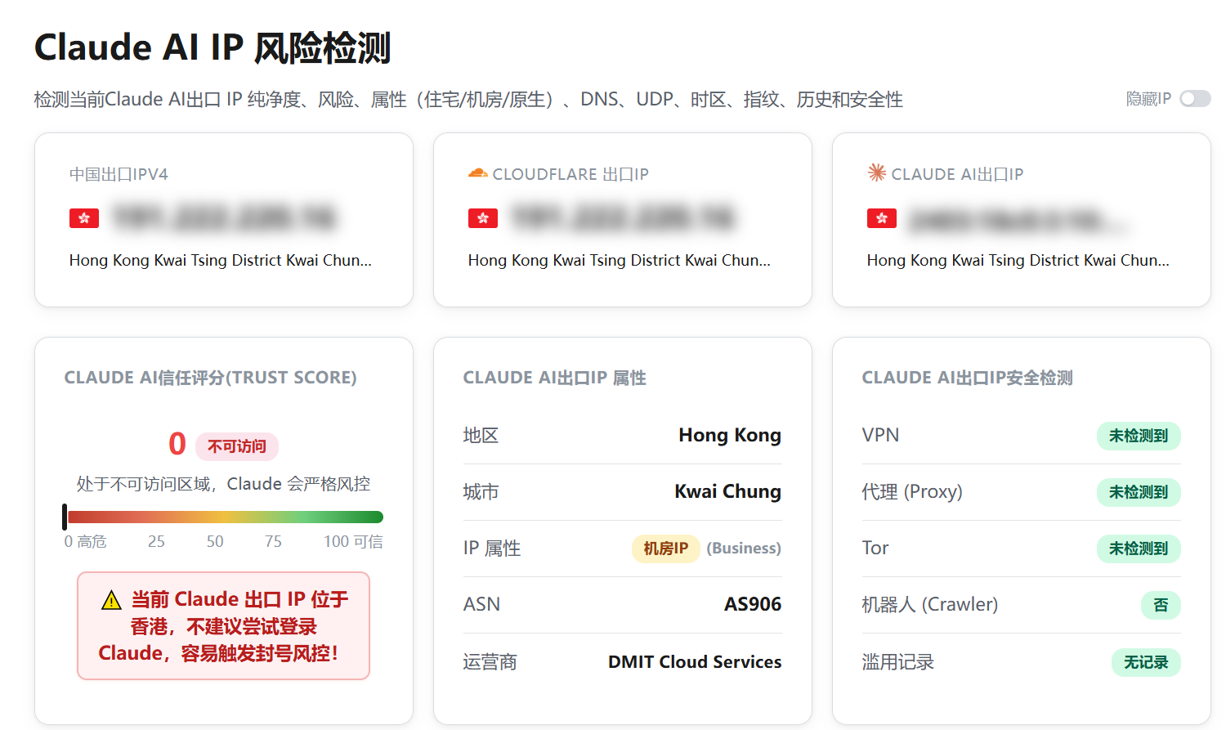1226x730 pixels.
Task: Click the Cloudflare logo icon
Action: pyautogui.click(x=477, y=173)
